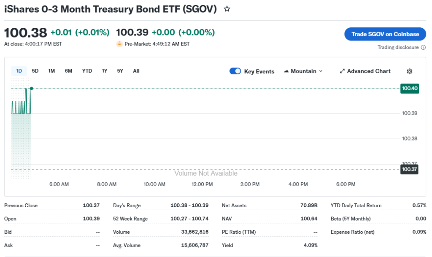Open chart settings gear icon
Viewport: 432px width, 257px height.
pos(409,71)
